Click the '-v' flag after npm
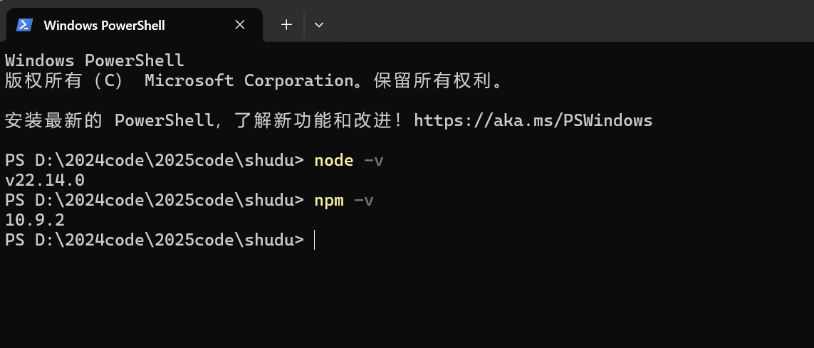Screen dimensions: 814x348 (363, 201)
